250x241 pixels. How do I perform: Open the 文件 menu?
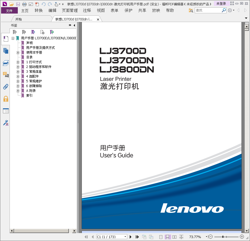tap(9, 11)
